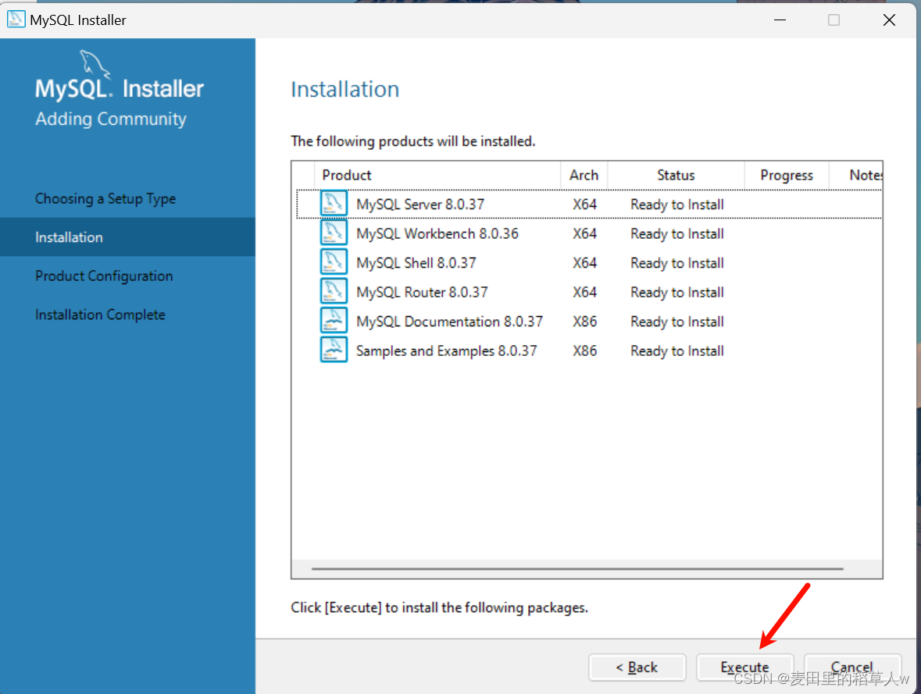Open the Installation Complete step
The height and width of the screenshot is (694, 921).
(x=100, y=315)
